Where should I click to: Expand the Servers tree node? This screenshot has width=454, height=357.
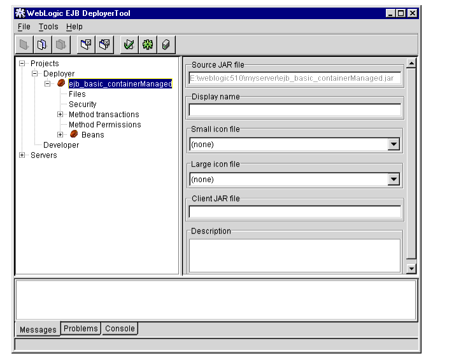point(22,155)
